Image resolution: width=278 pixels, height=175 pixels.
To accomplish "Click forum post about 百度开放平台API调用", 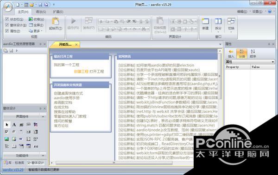I will [159, 70].
